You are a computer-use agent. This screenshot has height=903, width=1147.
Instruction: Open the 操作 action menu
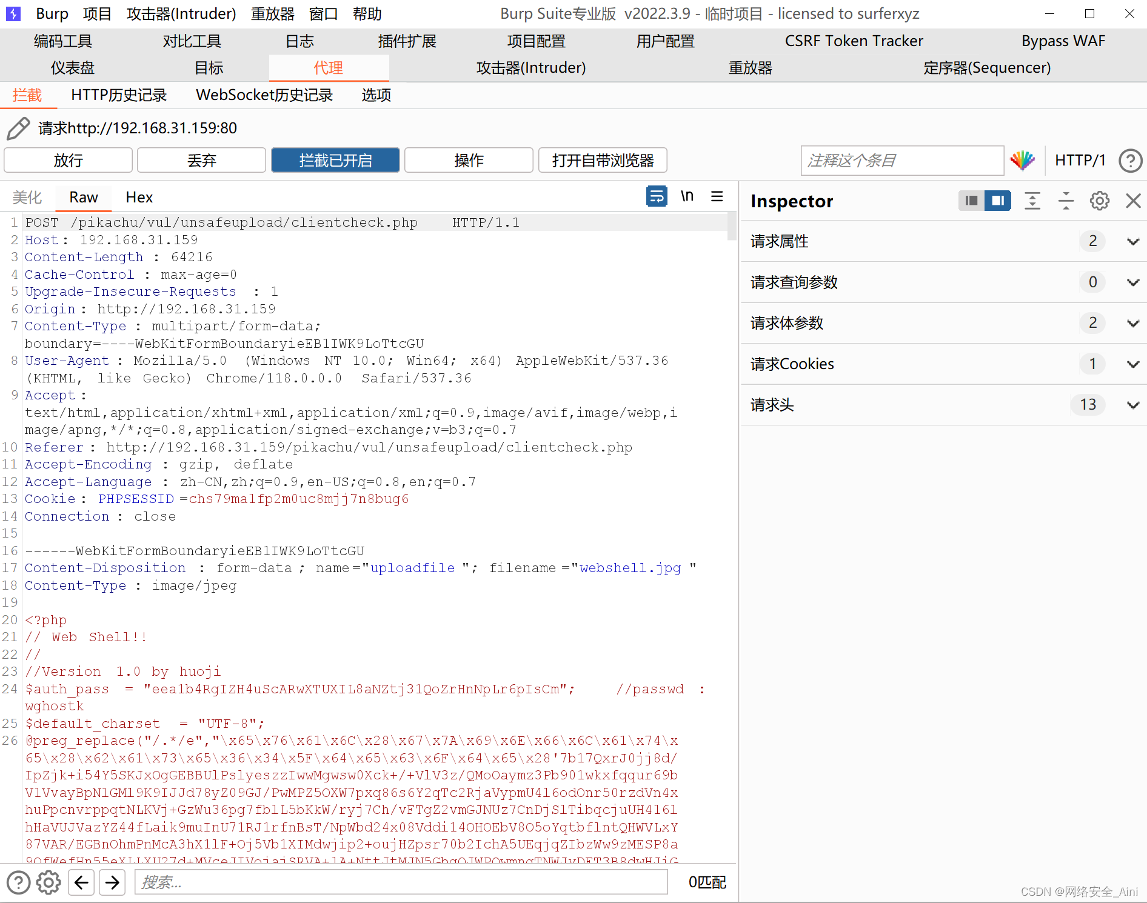(469, 161)
